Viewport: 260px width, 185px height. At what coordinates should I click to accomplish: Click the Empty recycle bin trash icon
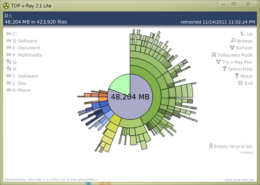[211, 146]
